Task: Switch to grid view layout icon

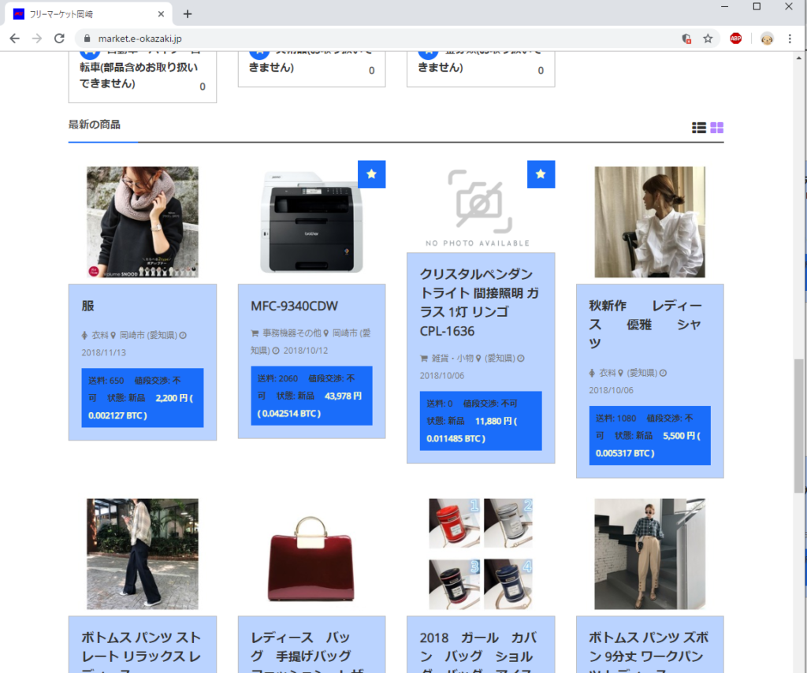Action: click(x=716, y=128)
